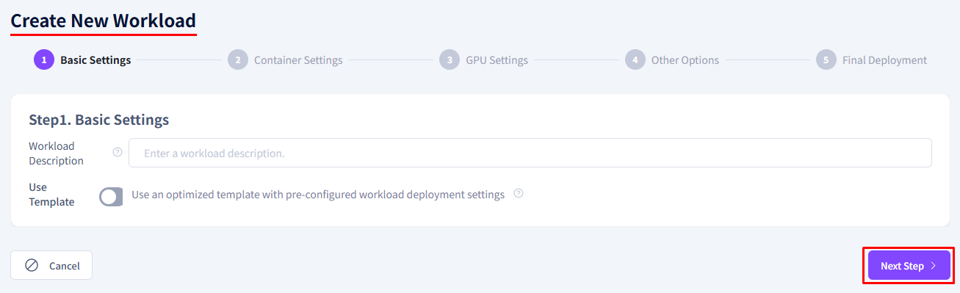Open the Container Settings step label
The height and width of the screenshot is (293, 960).
click(x=298, y=60)
